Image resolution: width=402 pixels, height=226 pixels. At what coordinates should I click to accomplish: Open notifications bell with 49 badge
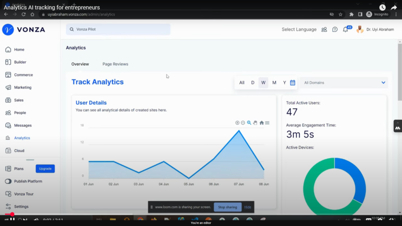(345, 29)
